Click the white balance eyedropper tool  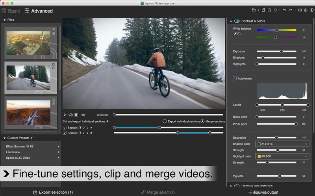tap(235, 34)
